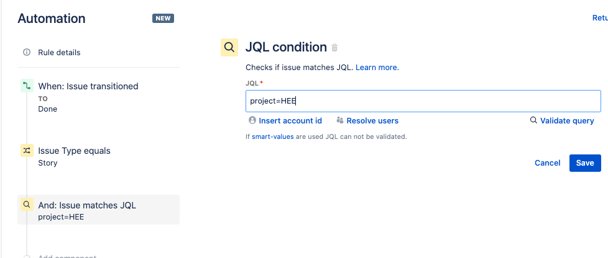This screenshot has height=258, width=608.
Task: Click the large JQL condition search icon
Action: point(229,48)
